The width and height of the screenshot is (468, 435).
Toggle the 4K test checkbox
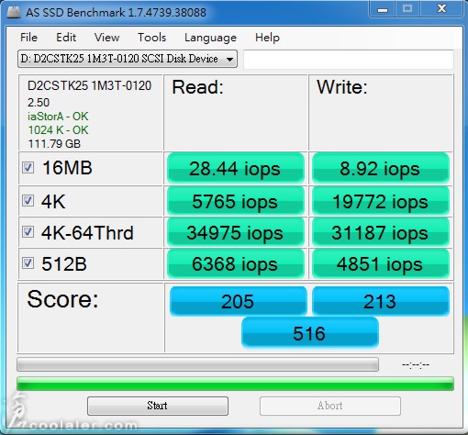tap(28, 201)
